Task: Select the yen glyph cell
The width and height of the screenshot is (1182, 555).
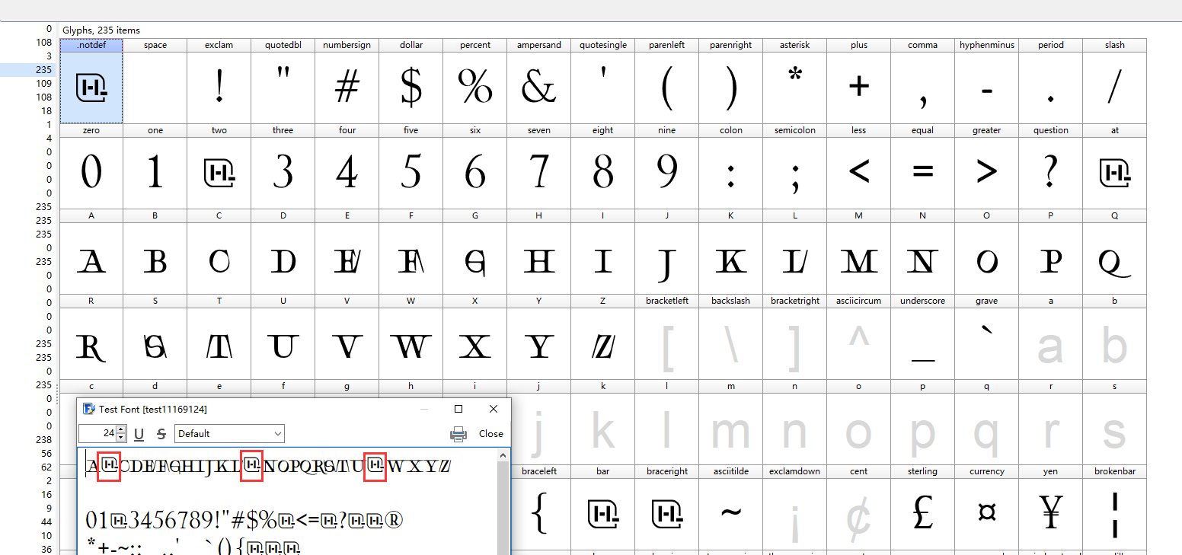Action: tap(1051, 508)
